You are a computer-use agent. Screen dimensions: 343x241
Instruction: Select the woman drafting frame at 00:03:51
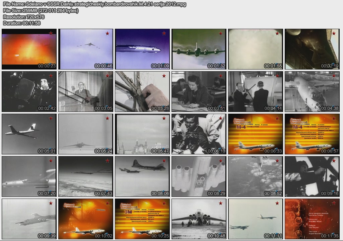tap(199, 91)
